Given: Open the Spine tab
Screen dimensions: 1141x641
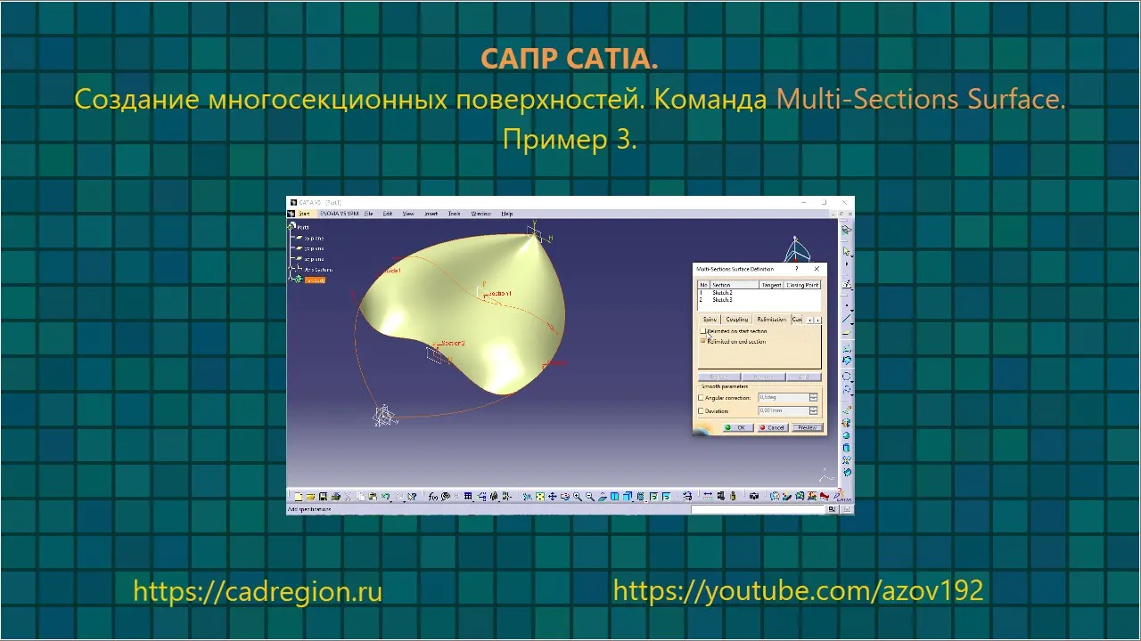Looking at the screenshot, I should click(710, 319).
